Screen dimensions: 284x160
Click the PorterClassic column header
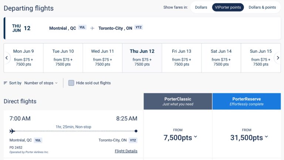178,101
